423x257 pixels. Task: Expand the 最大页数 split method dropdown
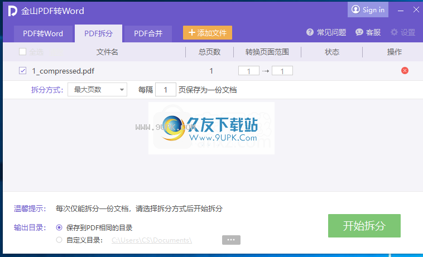pyautogui.click(x=97, y=89)
